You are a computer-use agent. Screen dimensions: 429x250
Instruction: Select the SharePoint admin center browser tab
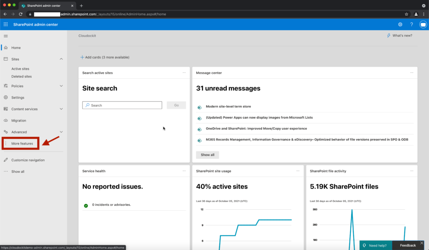pyautogui.click(x=47, y=5)
